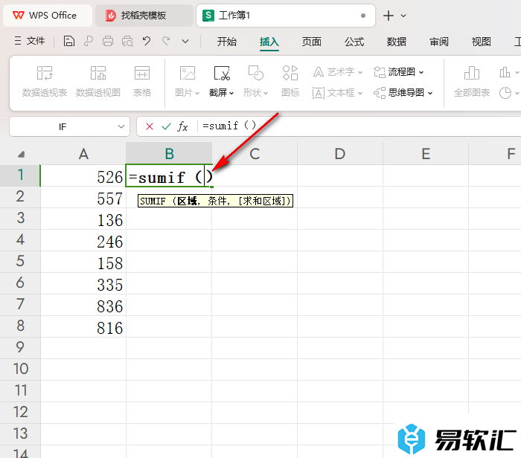Click cell containing 335

tap(83, 283)
